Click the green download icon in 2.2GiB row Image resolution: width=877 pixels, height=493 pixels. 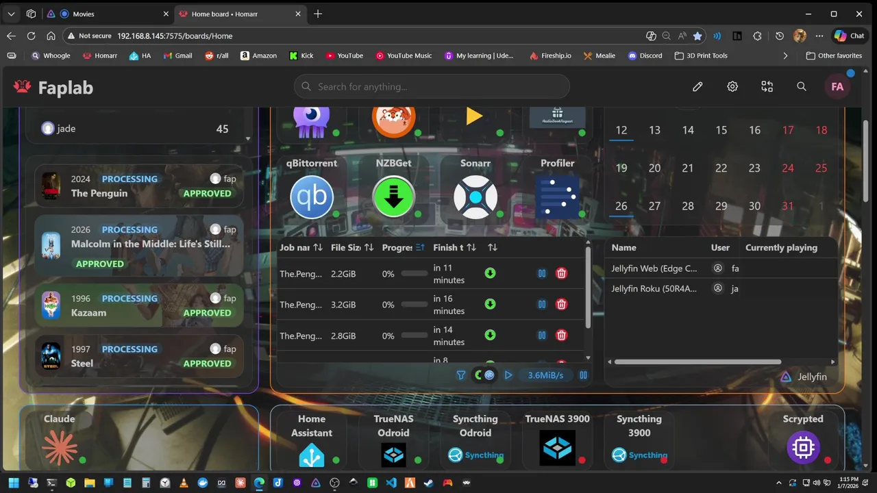click(490, 273)
